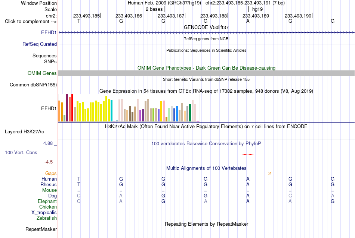Click the RefSeq Curated transcript line

(x=206, y=44)
